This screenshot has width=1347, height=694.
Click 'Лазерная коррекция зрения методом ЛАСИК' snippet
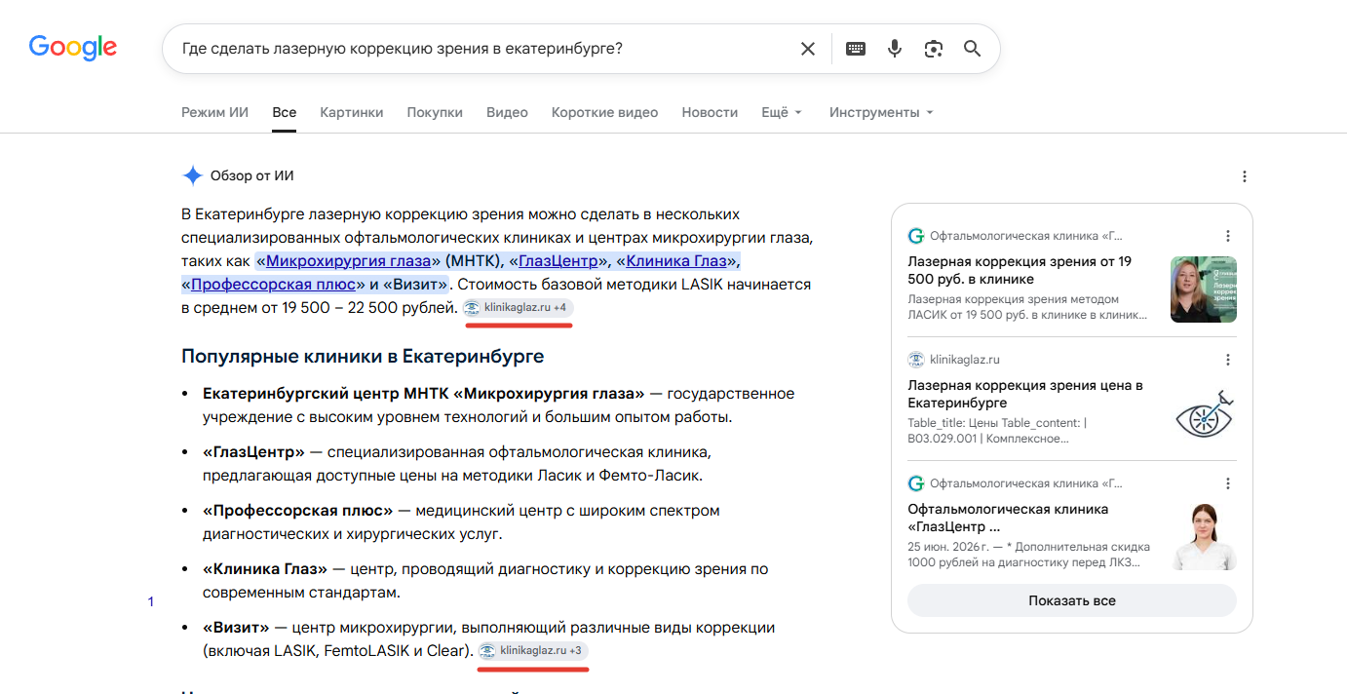[x=1029, y=307]
